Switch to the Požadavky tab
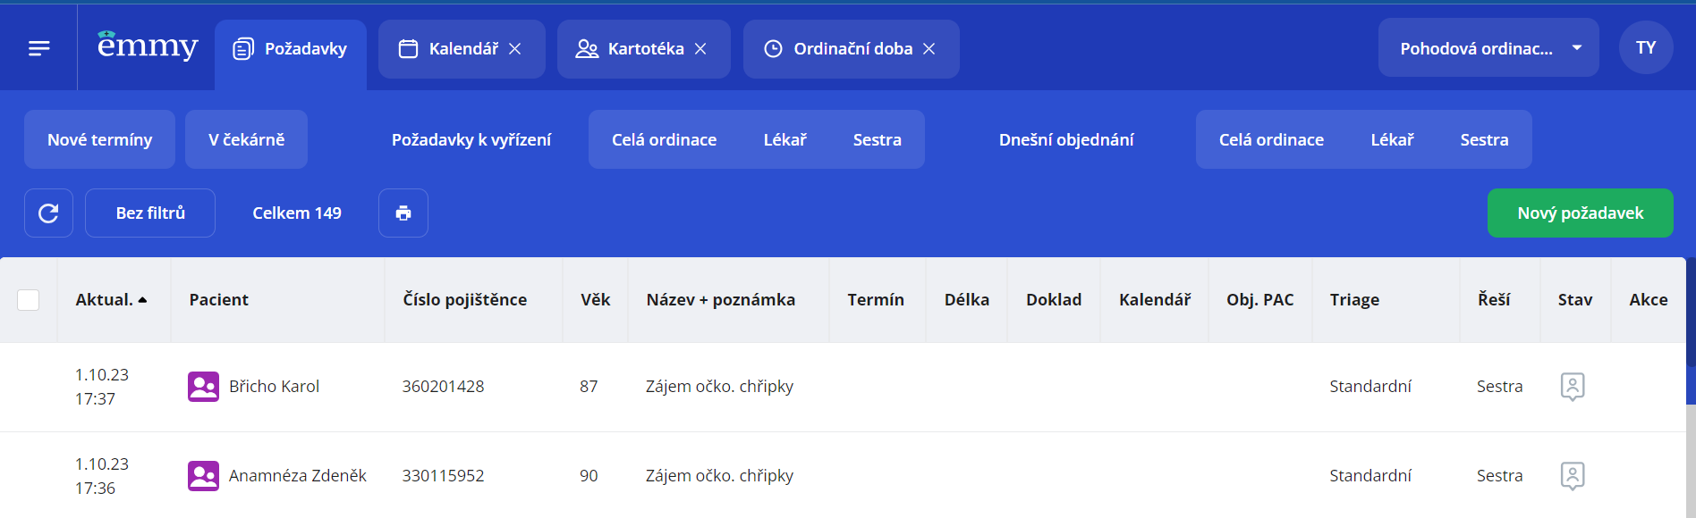Image resolution: width=1696 pixels, height=518 pixels. tap(291, 49)
